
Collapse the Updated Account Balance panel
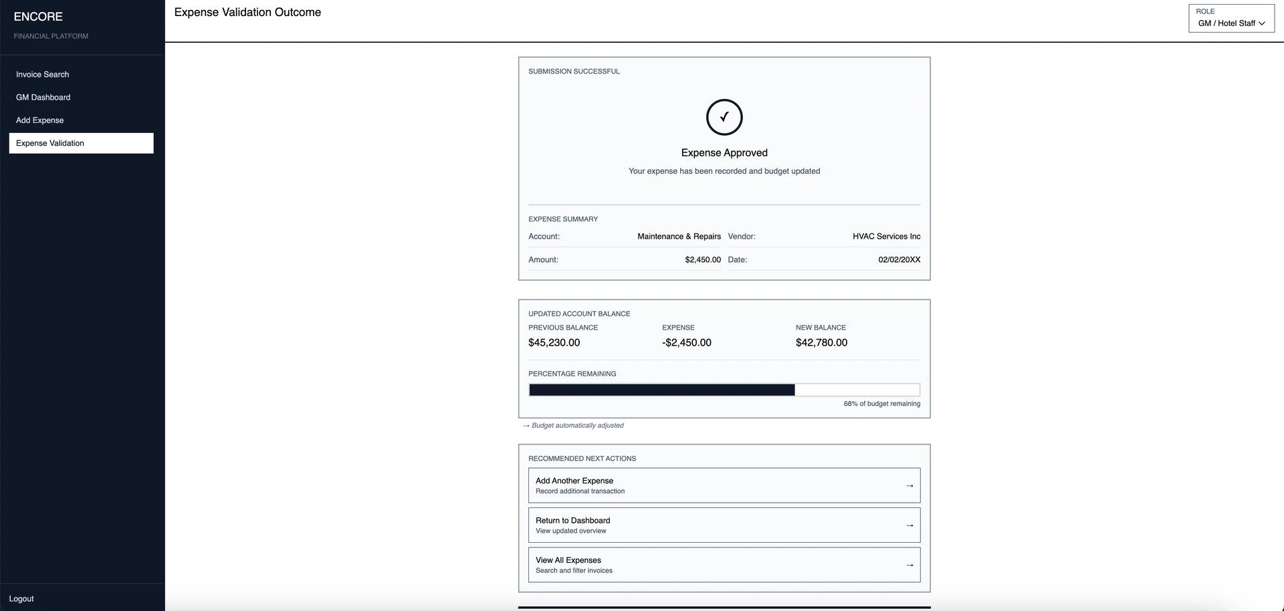pos(579,314)
